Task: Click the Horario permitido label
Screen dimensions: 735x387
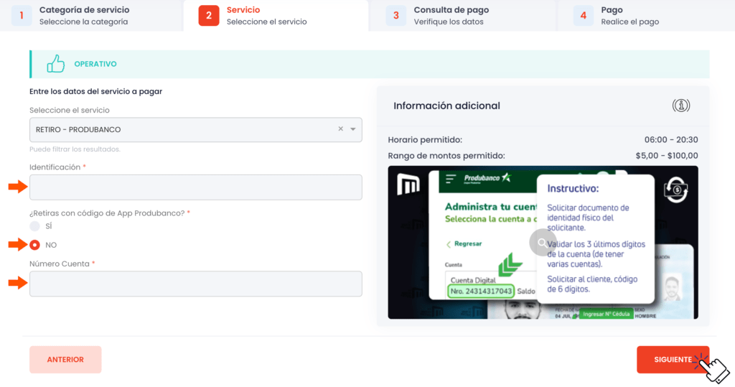Action: [425, 140]
